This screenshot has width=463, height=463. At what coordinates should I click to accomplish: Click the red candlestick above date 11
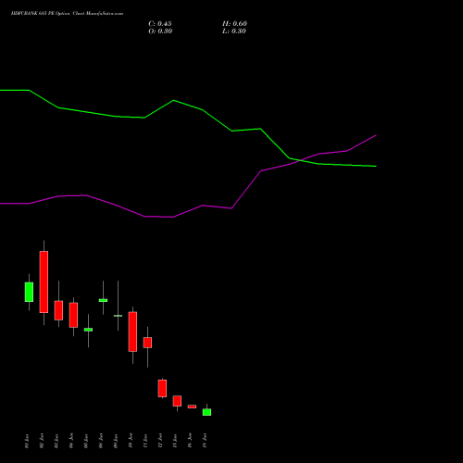147,343
